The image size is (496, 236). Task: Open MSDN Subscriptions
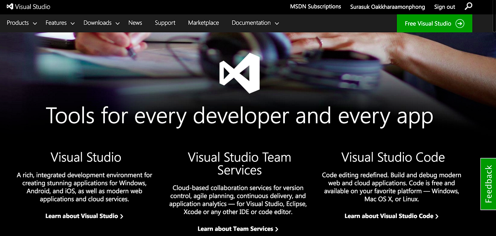[315, 6]
